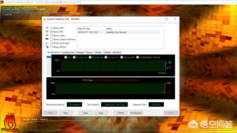Click the memory module icon beside Stress system memory
237x133 pixels.
[x=47, y=39]
